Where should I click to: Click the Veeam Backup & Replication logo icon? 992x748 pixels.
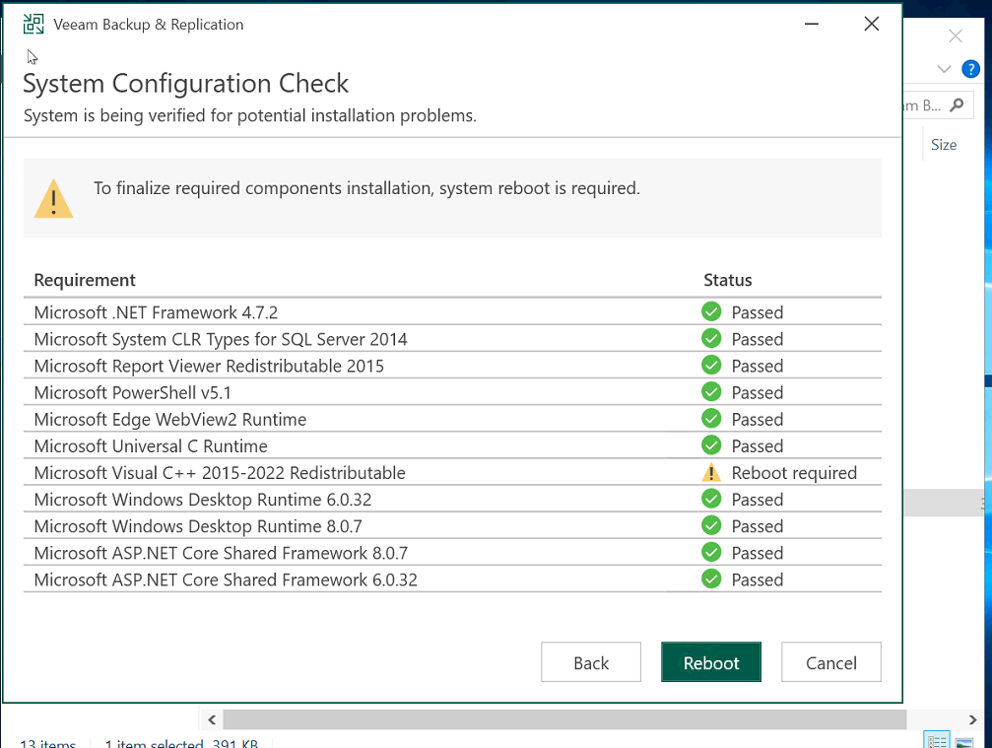(33, 24)
